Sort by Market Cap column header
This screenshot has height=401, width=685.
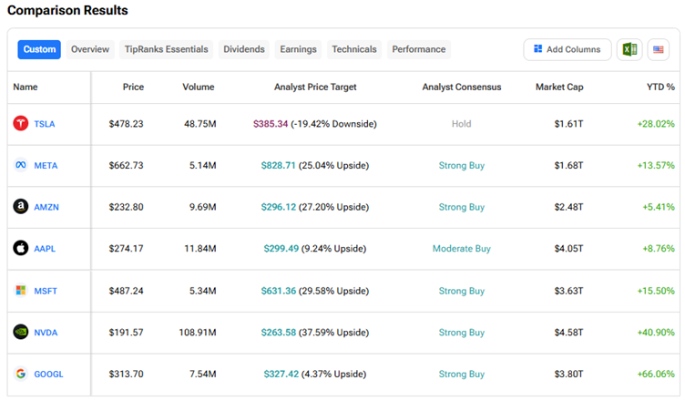pos(559,87)
